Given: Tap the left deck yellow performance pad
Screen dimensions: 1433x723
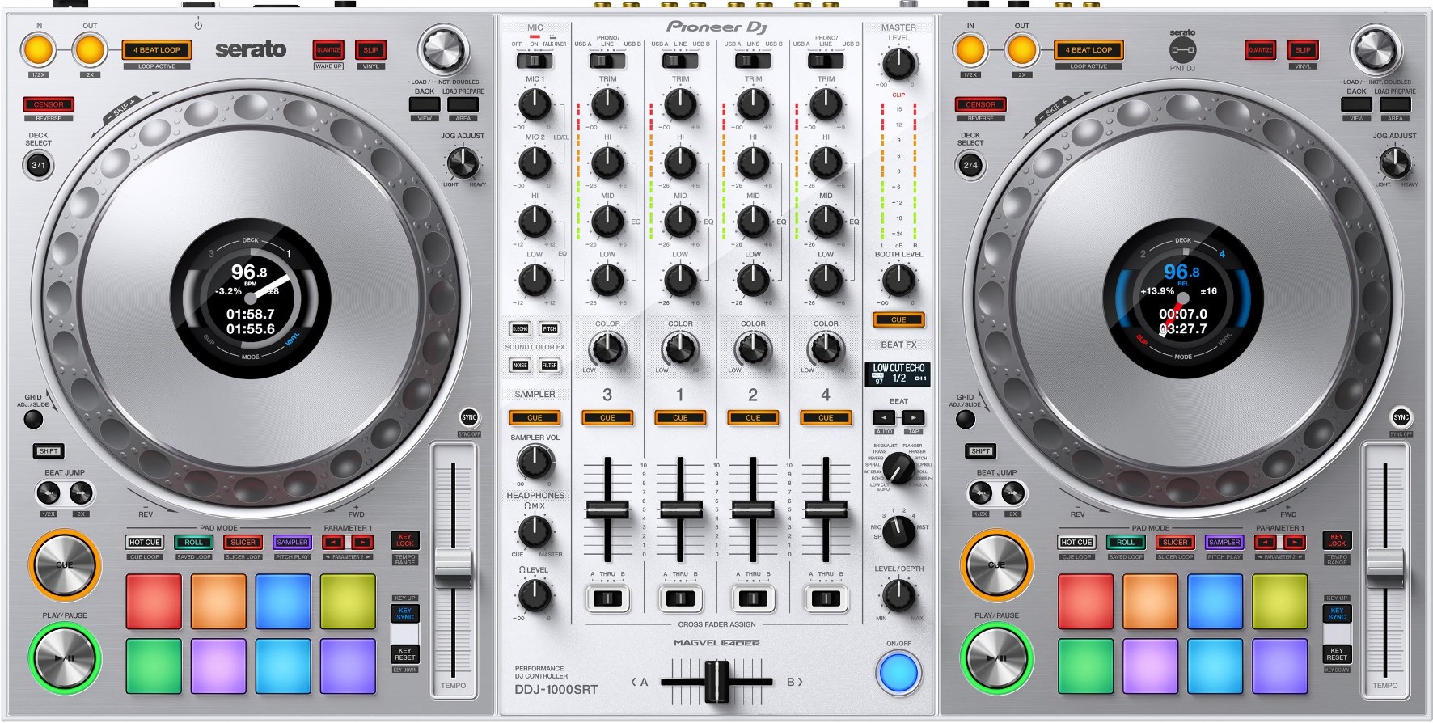Looking at the screenshot, I should point(348,601).
